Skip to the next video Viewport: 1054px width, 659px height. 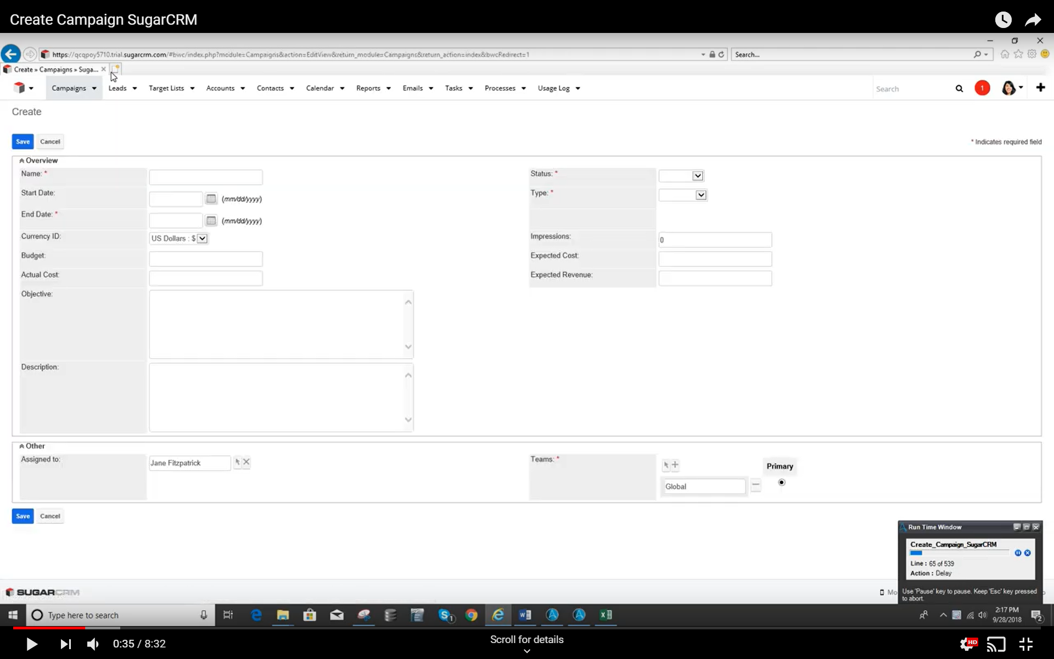[65, 644]
